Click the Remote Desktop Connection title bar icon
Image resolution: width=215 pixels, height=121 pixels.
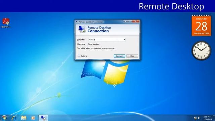click(77, 22)
